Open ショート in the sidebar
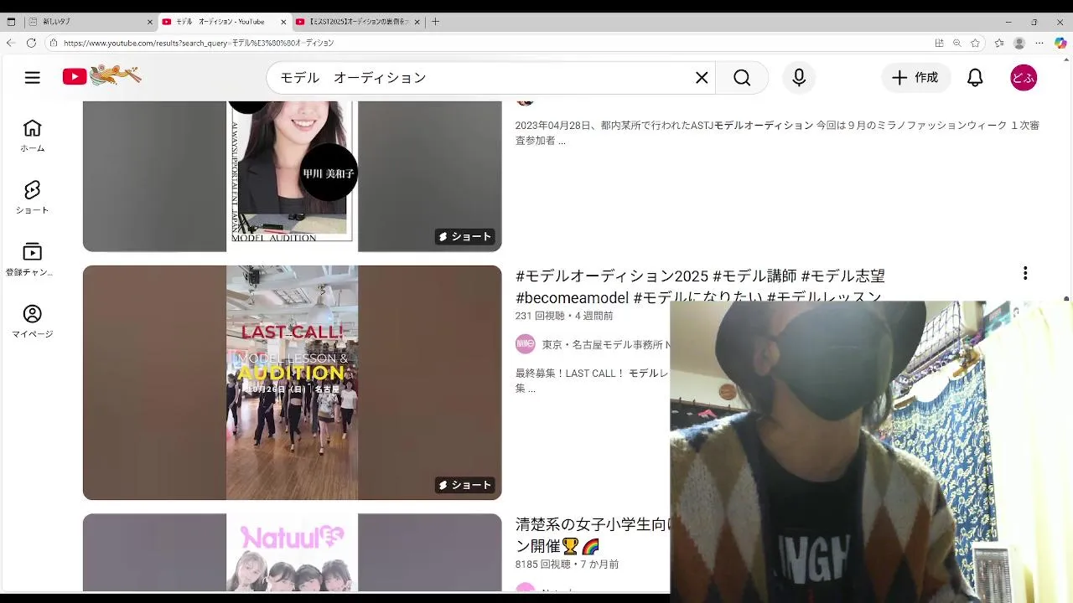Viewport: 1073px width, 603px height. 33,198
